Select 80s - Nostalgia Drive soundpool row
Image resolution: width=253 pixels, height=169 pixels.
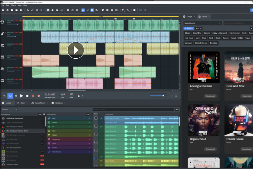pos(22,148)
